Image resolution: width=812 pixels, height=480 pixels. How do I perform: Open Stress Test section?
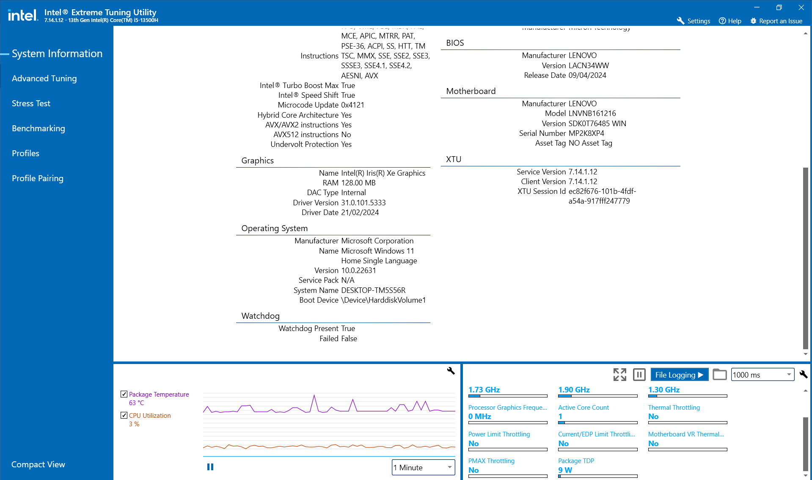(x=31, y=103)
